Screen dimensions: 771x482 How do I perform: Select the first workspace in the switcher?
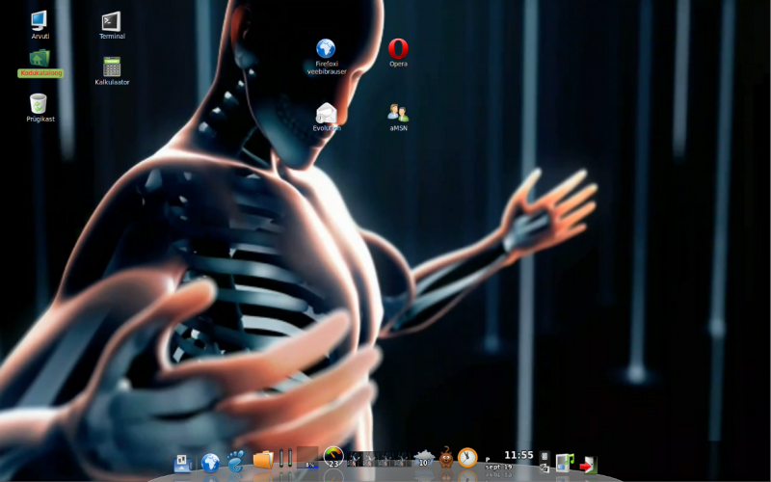pyautogui.click(x=355, y=460)
